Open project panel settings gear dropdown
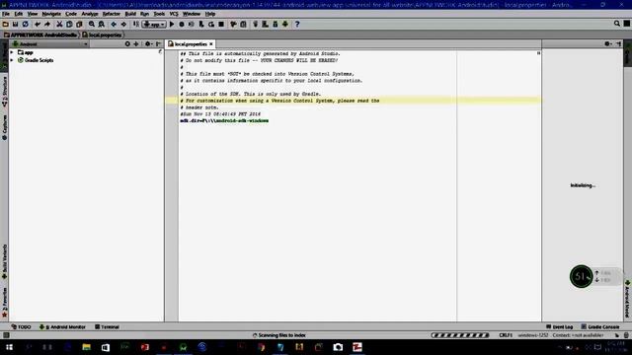Image resolution: width=632 pixels, height=355 pixels. tap(148, 43)
